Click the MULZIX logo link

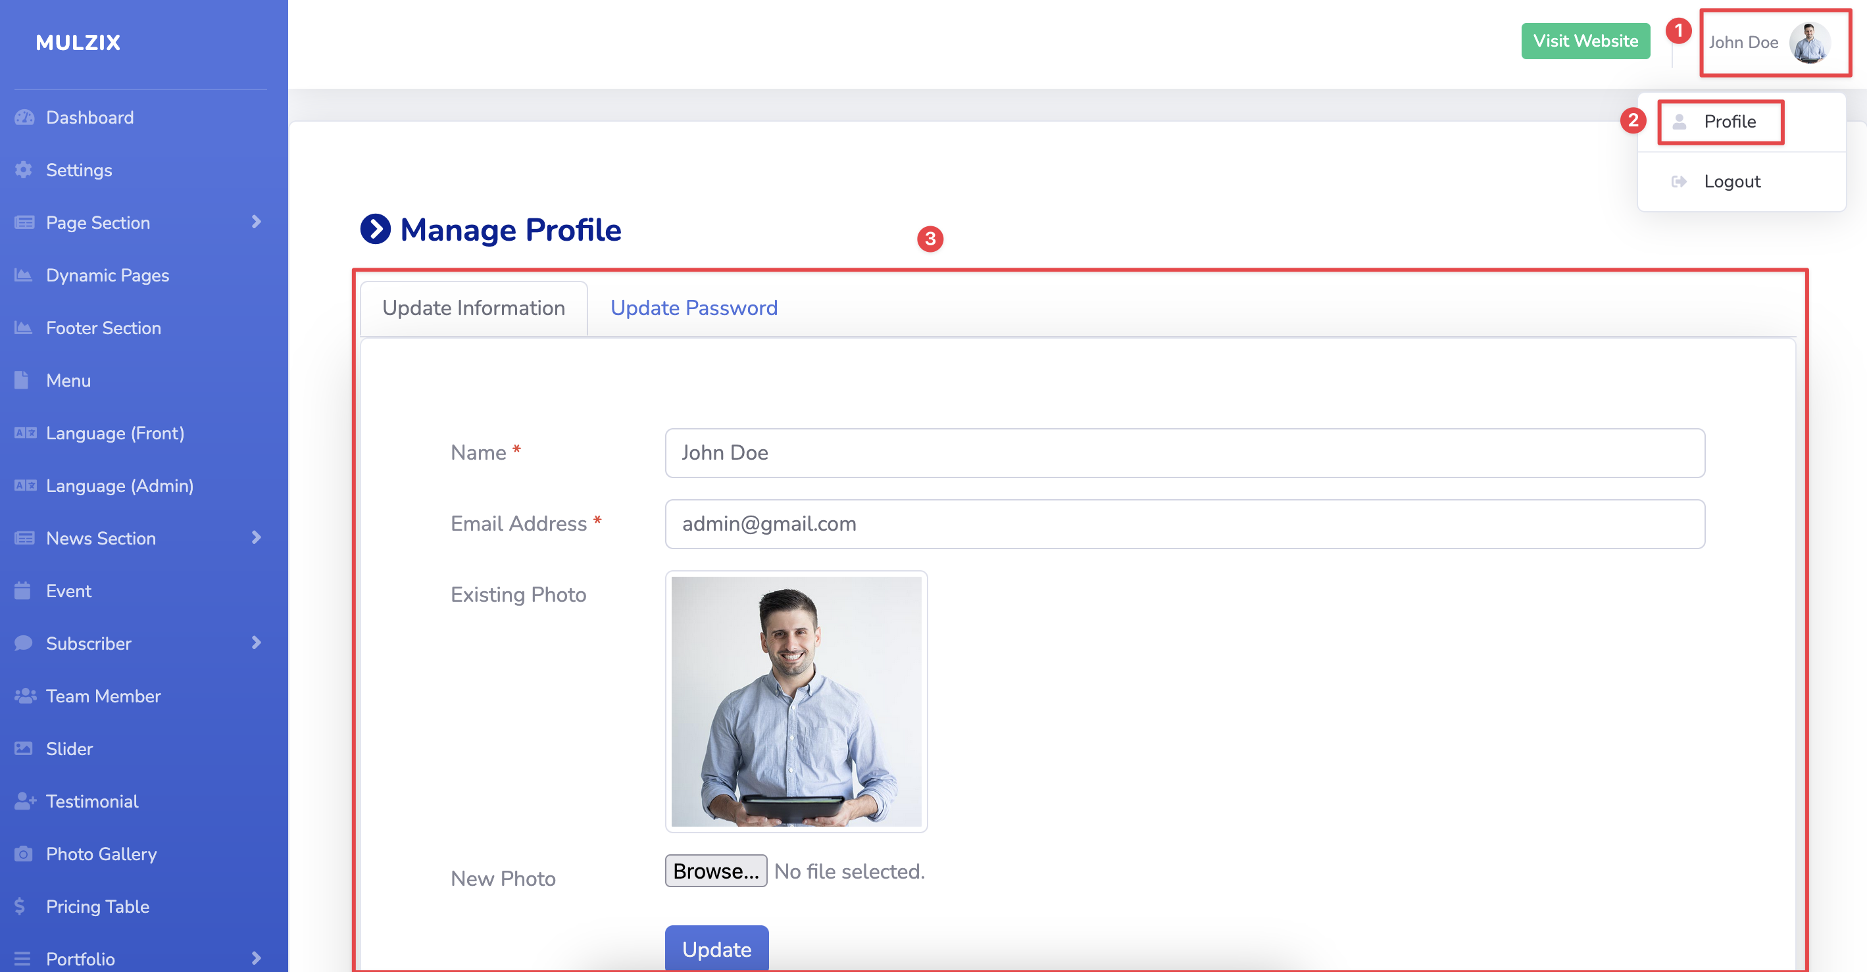point(78,43)
